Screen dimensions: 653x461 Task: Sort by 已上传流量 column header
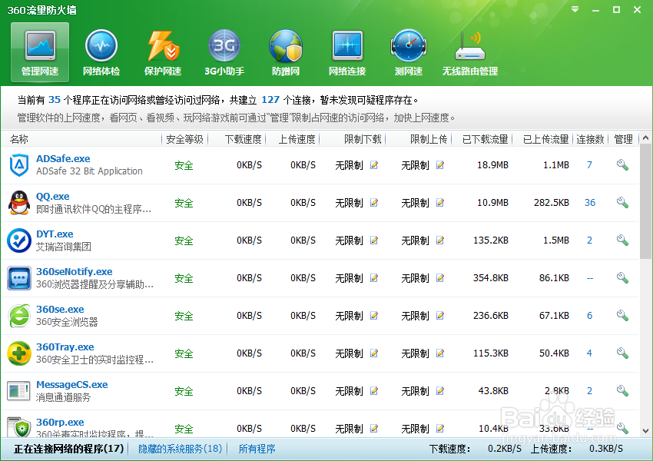546,139
